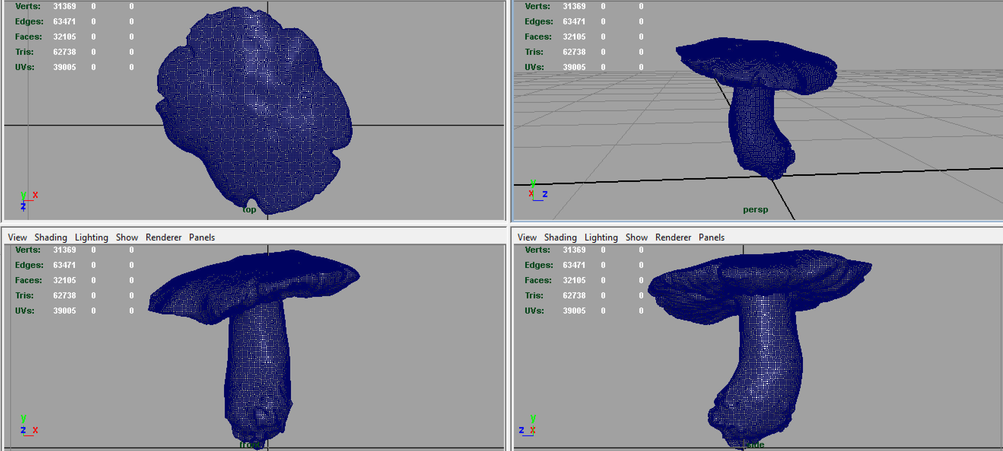Click the 62738 tris count in the side viewport

click(x=574, y=295)
